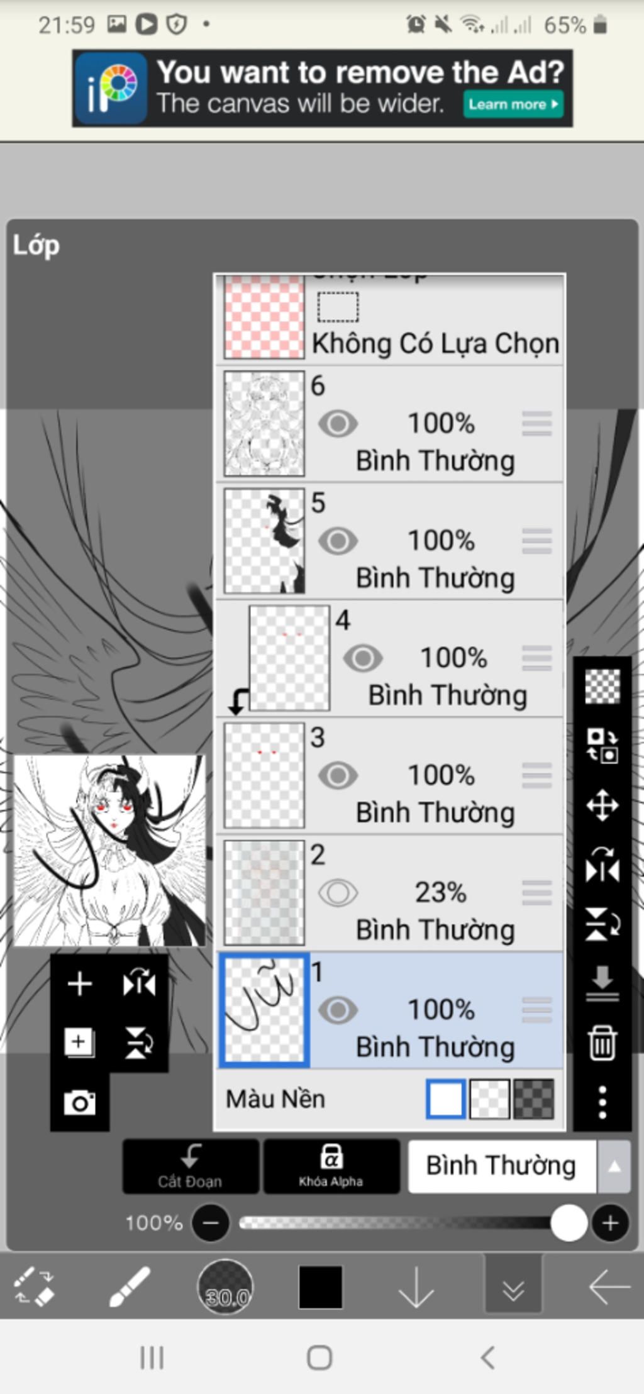Open three-dot more options menu

tap(602, 1102)
